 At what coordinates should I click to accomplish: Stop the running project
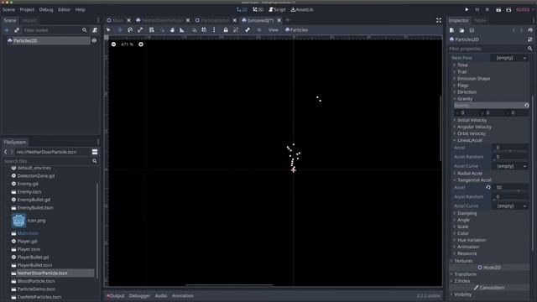coord(487,9)
